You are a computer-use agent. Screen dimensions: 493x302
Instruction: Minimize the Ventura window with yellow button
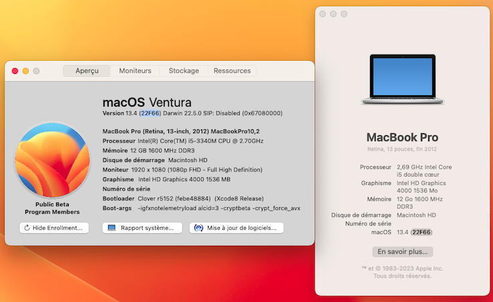(x=26, y=71)
